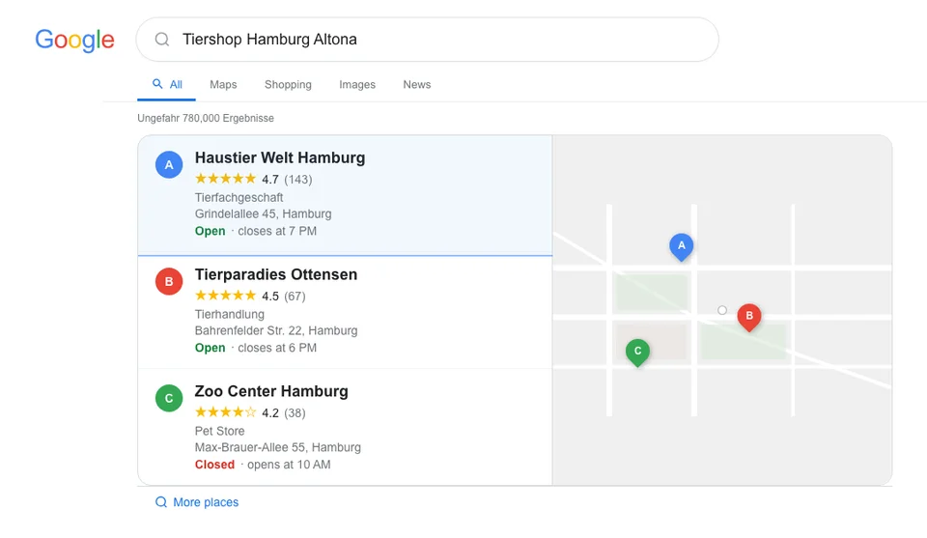Click the Tierfachgeschaft category text

pos(239,197)
